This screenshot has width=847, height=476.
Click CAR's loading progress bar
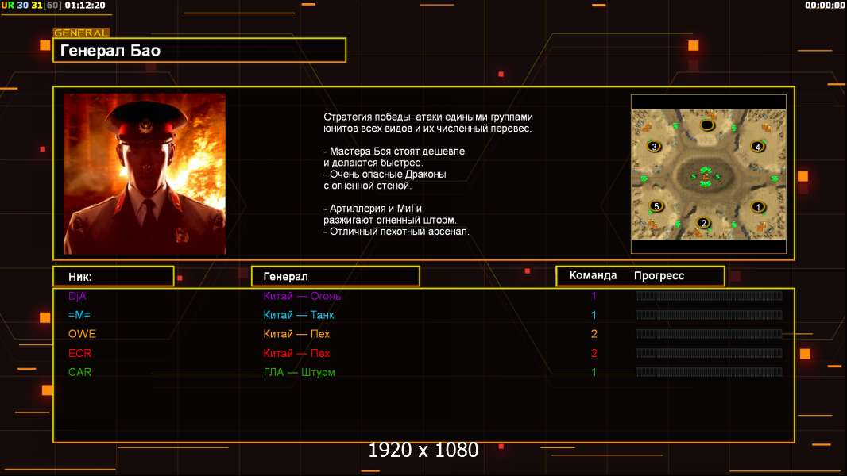pos(709,372)
